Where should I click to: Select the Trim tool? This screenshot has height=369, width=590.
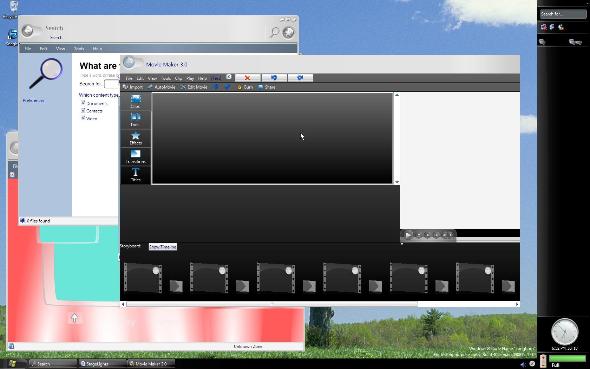coord(136,120)
